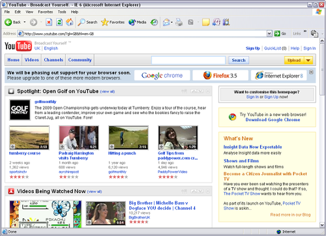Follow the Download Google Chrome link

pyautogui.click(x=273, y=120)
